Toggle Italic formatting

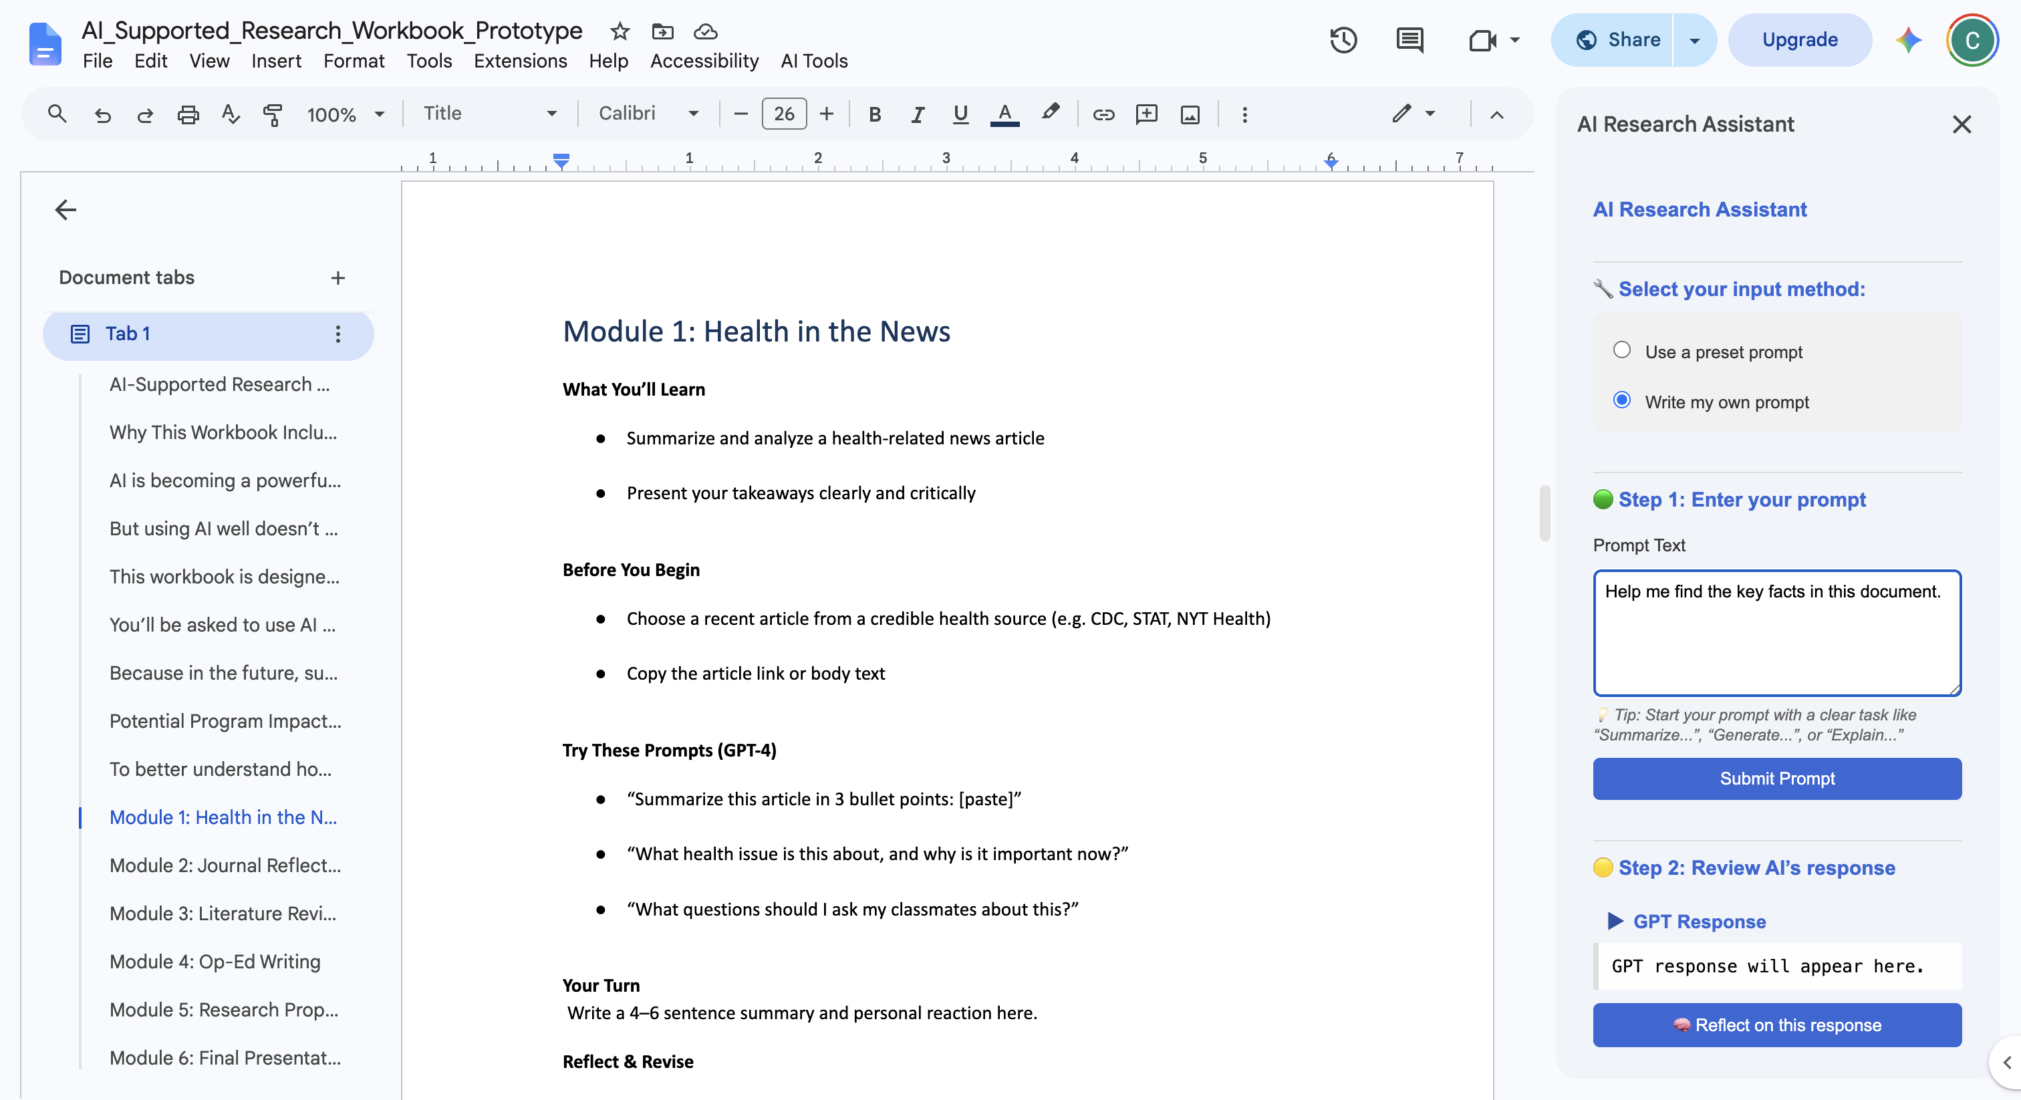[x=917, y=114]
